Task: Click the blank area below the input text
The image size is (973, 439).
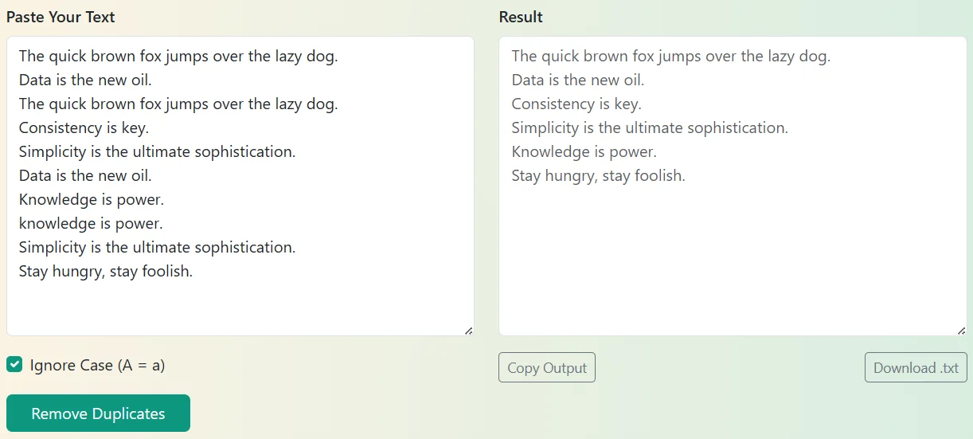Action: pyautogui.click(x=239, y=307)
